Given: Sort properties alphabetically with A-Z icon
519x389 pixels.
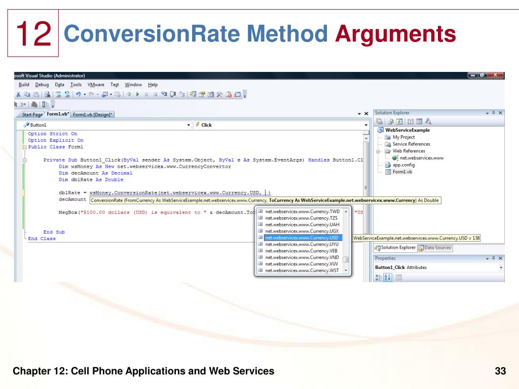Looking at the screenshot, I should 388,278.
